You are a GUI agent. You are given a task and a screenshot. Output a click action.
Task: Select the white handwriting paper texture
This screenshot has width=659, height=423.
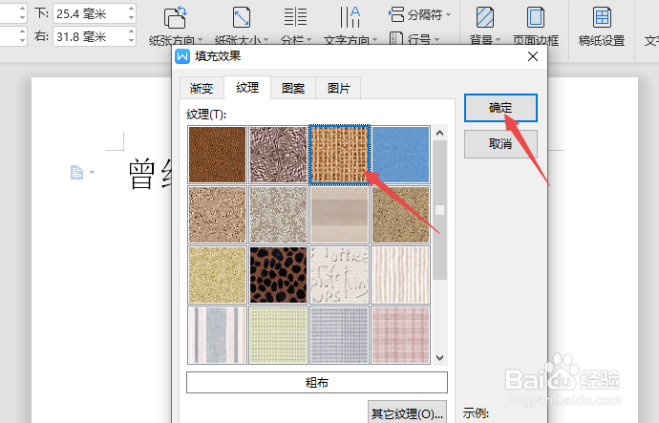pos(340,275)
